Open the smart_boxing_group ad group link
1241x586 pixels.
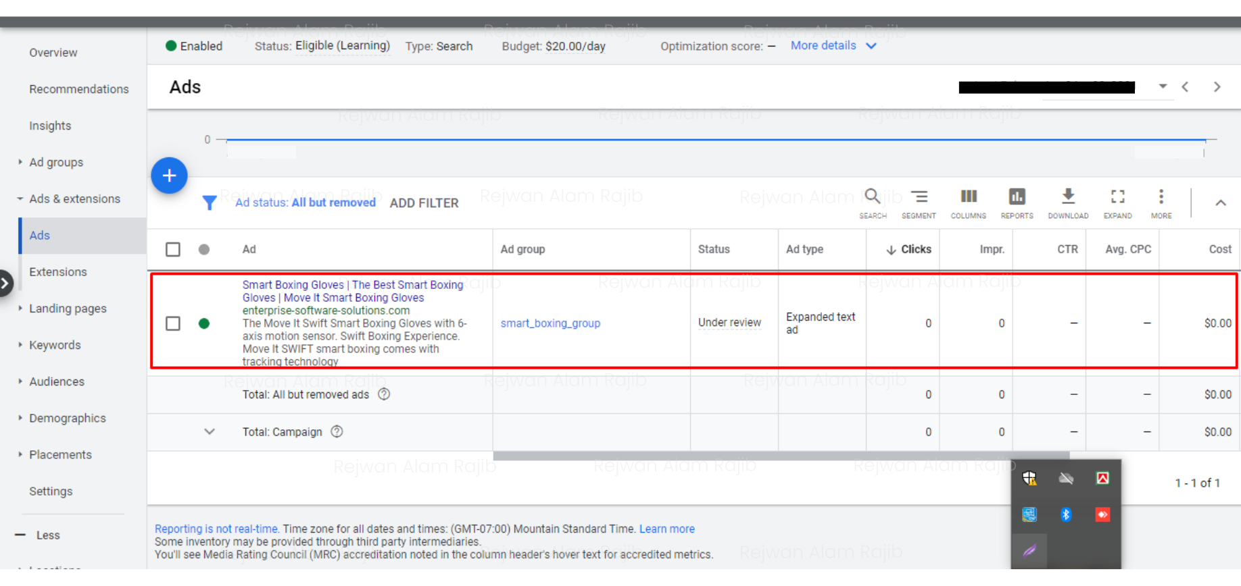[550, 323]
